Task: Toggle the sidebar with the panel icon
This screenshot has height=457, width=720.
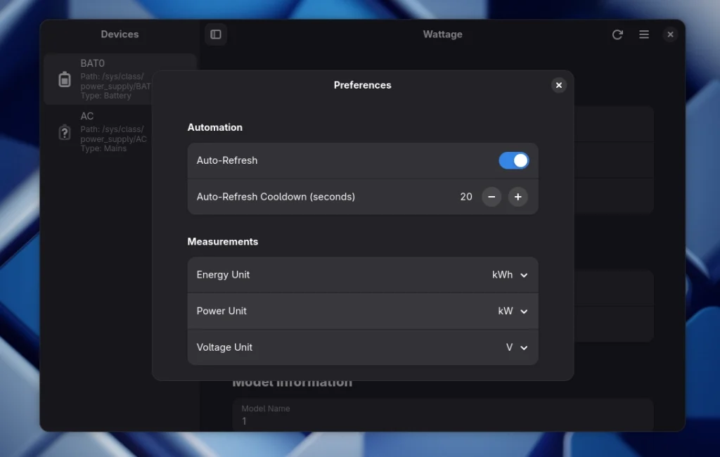Action: pyautogui.click(x=215, y=34)
